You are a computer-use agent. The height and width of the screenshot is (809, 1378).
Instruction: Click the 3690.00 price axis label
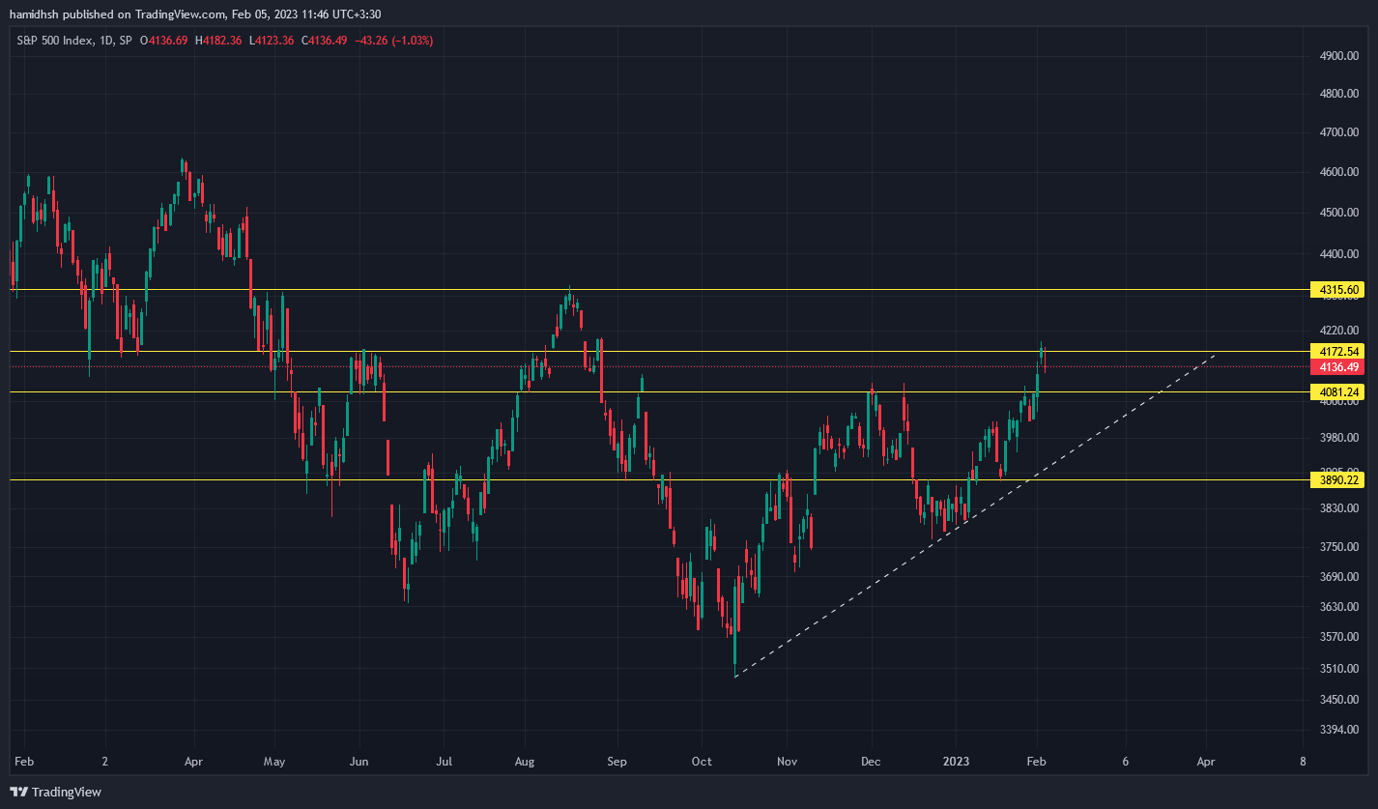pyautogui.click(x=1339, y=577)
